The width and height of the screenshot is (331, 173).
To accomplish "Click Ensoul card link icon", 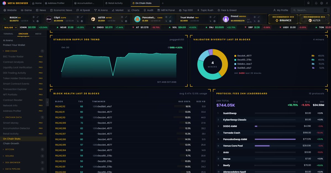I will [x=259, y=17].
